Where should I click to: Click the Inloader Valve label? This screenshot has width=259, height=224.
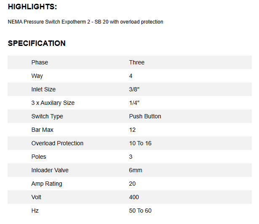coord(50,170)
